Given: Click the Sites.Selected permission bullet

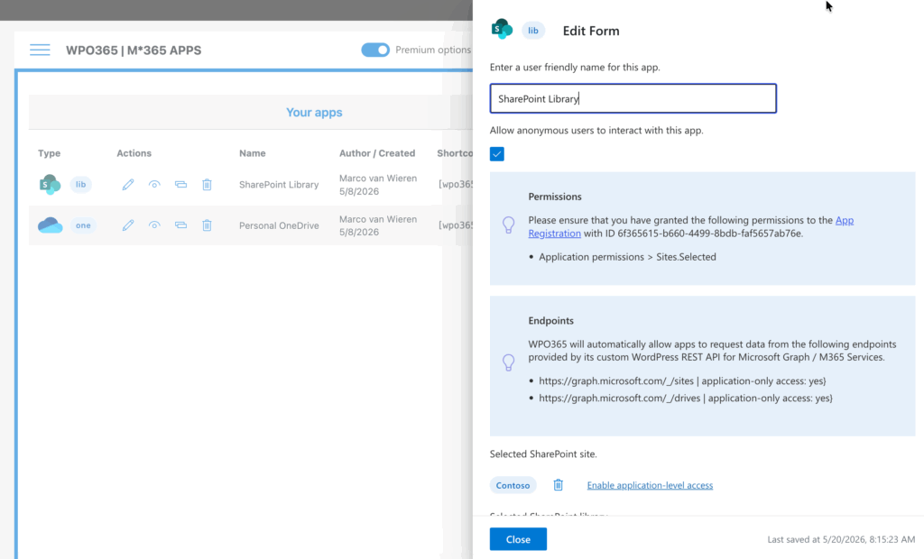Looking at the screenshot, I should tap(627, 257).
